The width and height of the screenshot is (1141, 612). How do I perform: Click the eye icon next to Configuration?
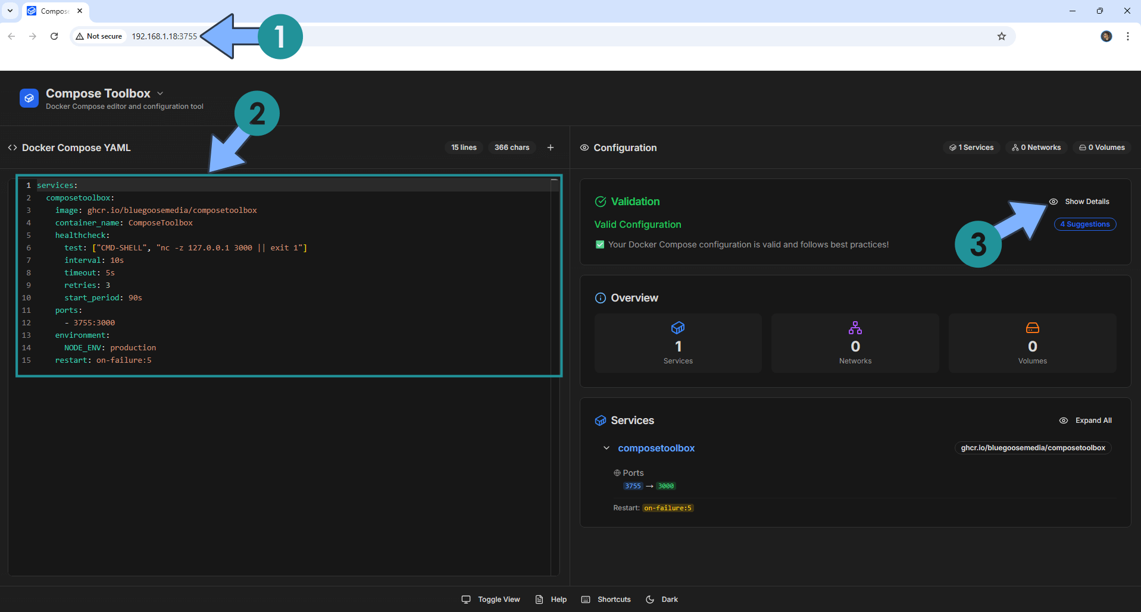[584, 147]
